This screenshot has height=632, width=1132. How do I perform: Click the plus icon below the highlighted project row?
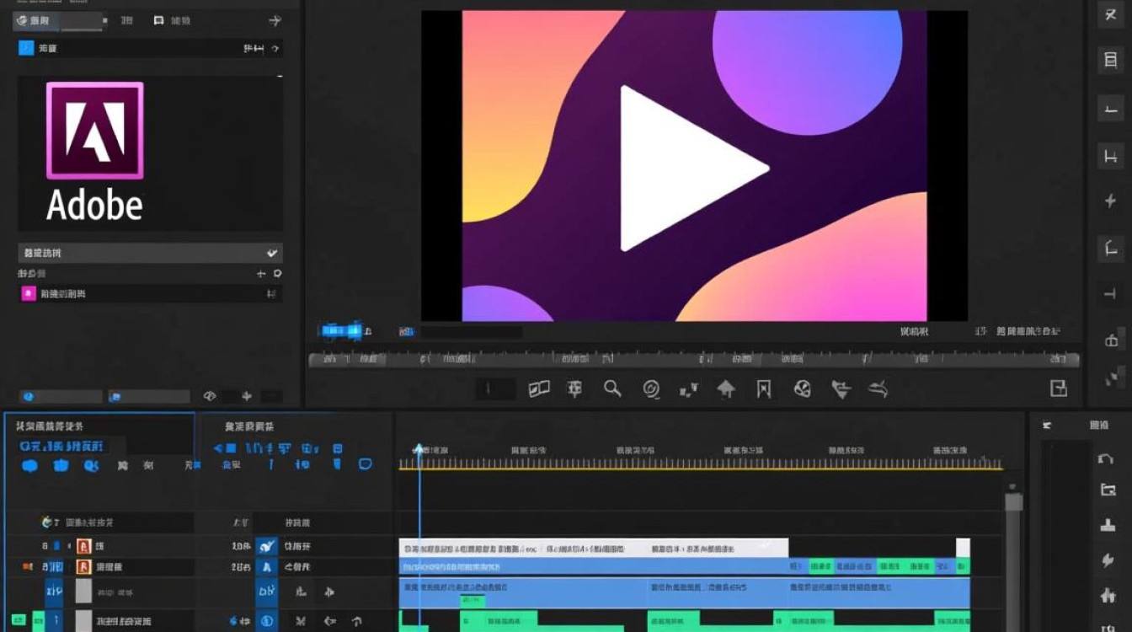261,274
